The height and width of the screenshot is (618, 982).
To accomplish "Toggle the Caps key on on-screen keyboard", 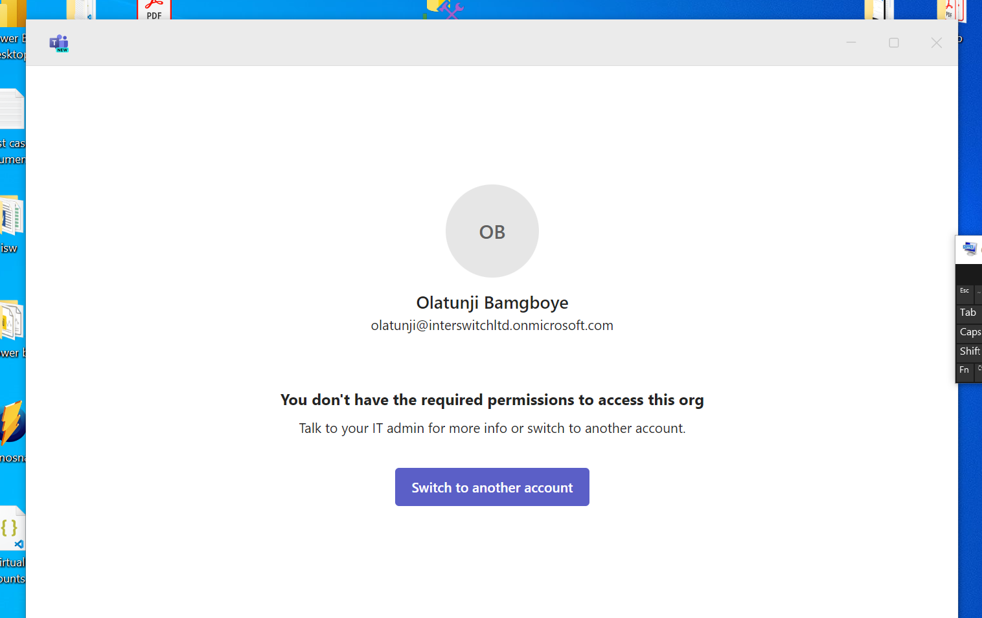I will click(x=970, y=332).
